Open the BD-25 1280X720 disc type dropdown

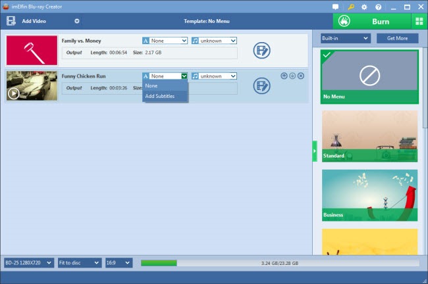pyautogui.click(x=28, y=263)
